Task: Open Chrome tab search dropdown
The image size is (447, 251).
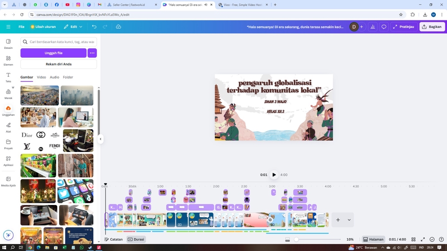Action: (5, 5)
